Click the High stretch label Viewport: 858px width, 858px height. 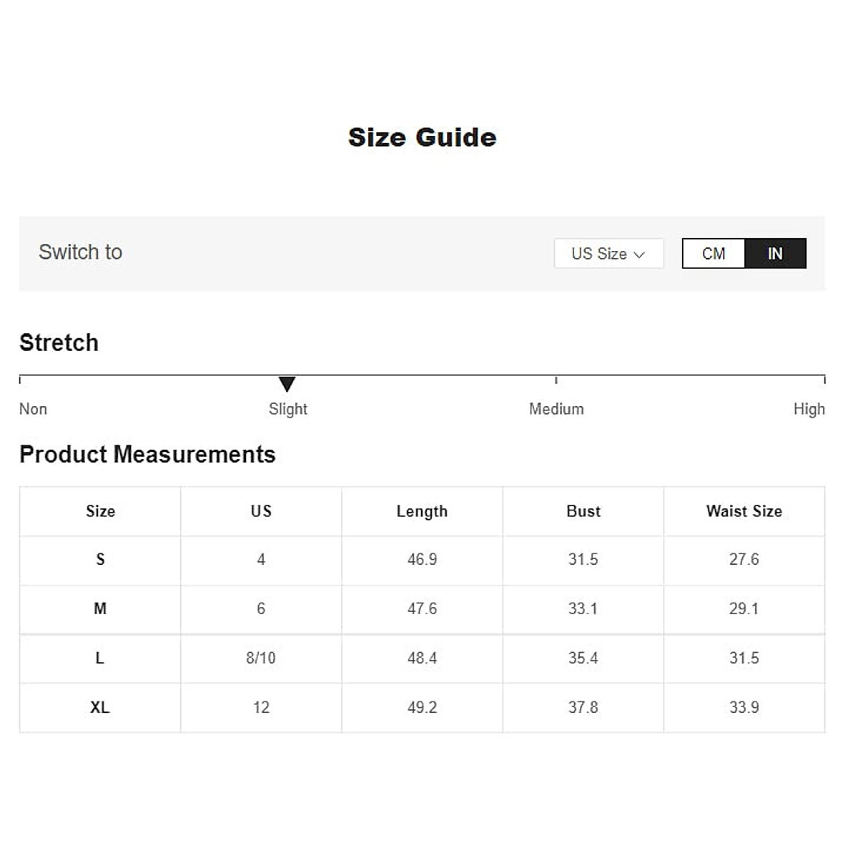coord(809,409)
